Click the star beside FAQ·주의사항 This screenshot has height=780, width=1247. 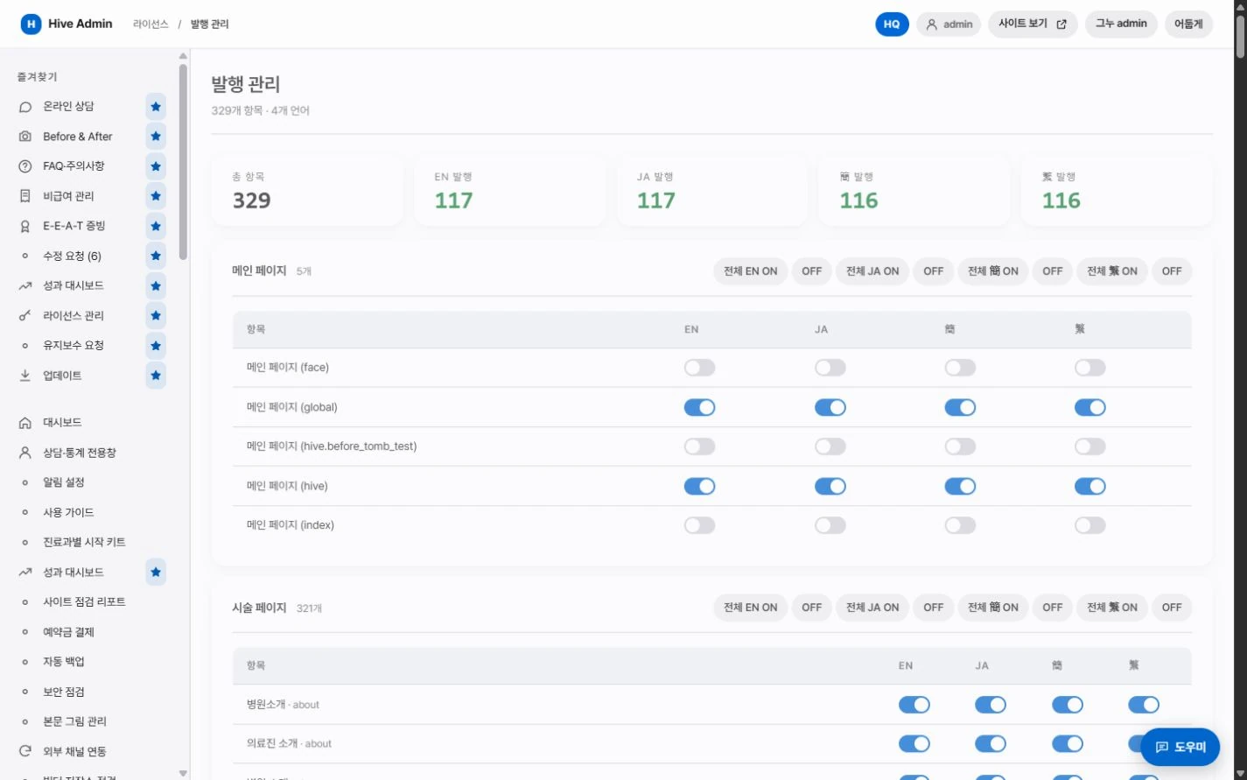tap(156, 166)
